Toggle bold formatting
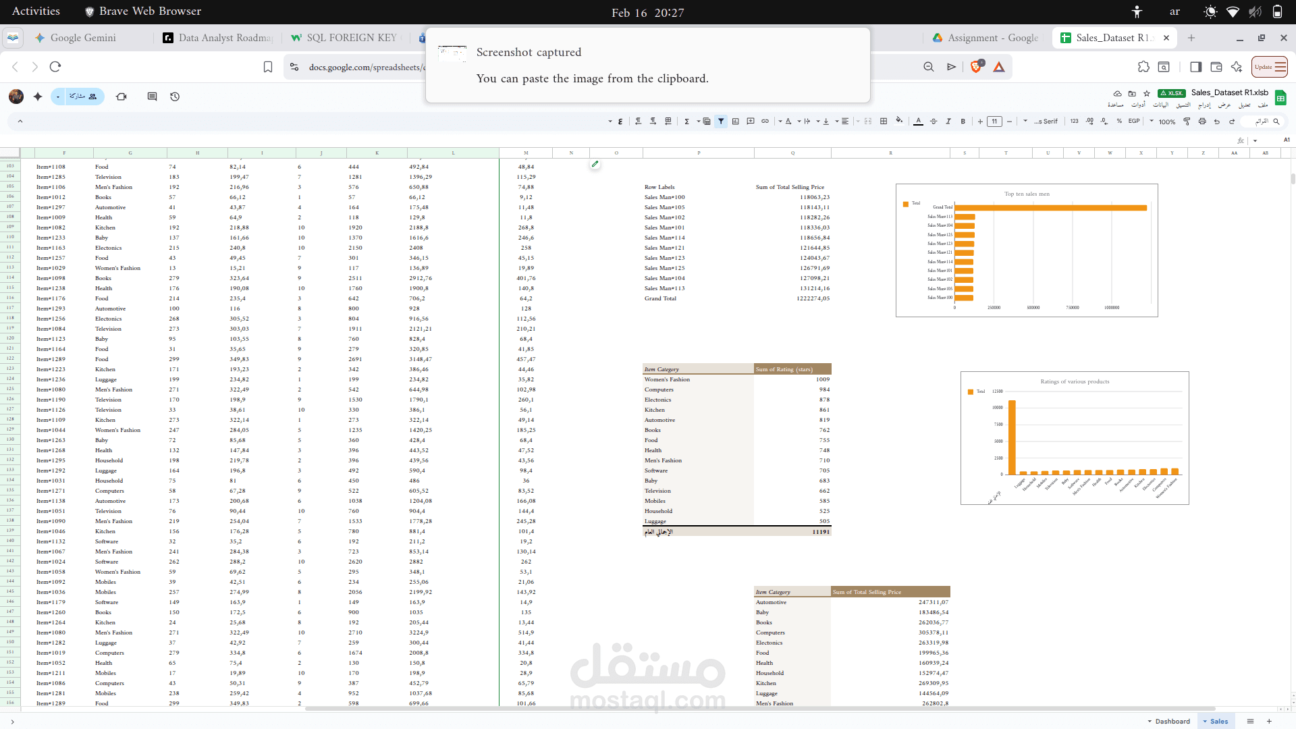The image size is (1296, 729). (x=963, y=122)
